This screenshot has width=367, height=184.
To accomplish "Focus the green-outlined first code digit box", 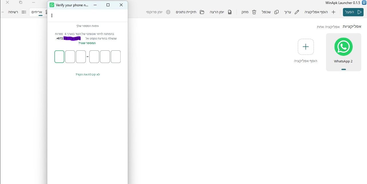I will pos(59,57).
